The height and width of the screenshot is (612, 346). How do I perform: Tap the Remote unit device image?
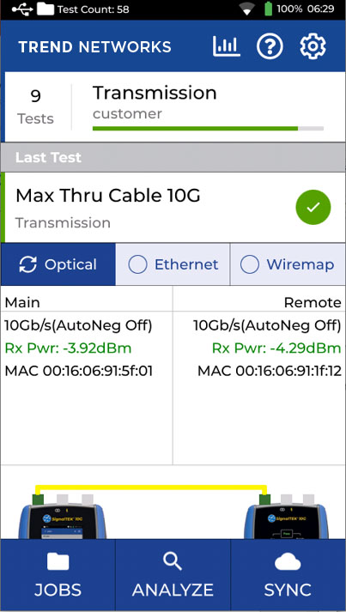click(286, 518)
